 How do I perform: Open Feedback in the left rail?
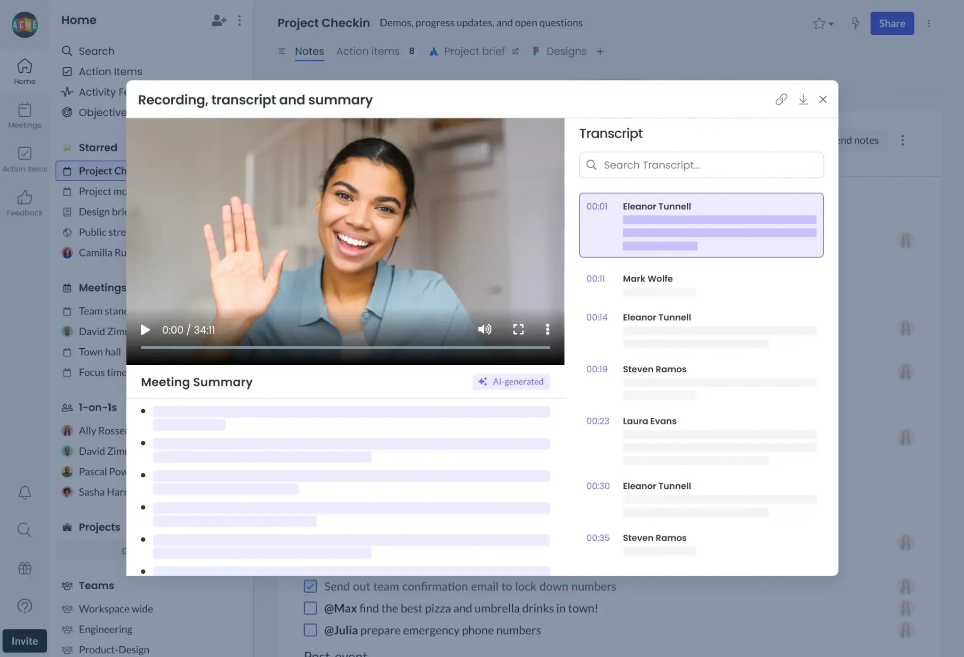click(x=24, y=203)
